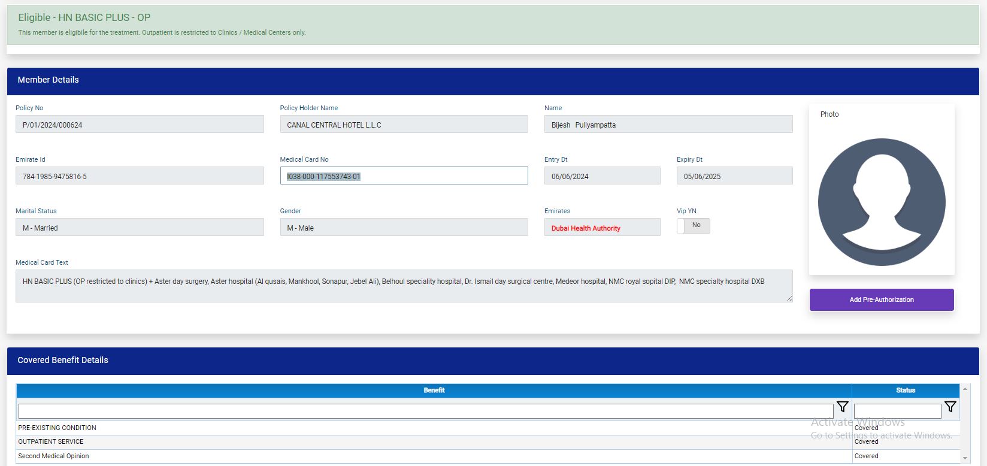Click the Emirates Dubai Health Authority field
987x466 pixels.
pos(602,228)
